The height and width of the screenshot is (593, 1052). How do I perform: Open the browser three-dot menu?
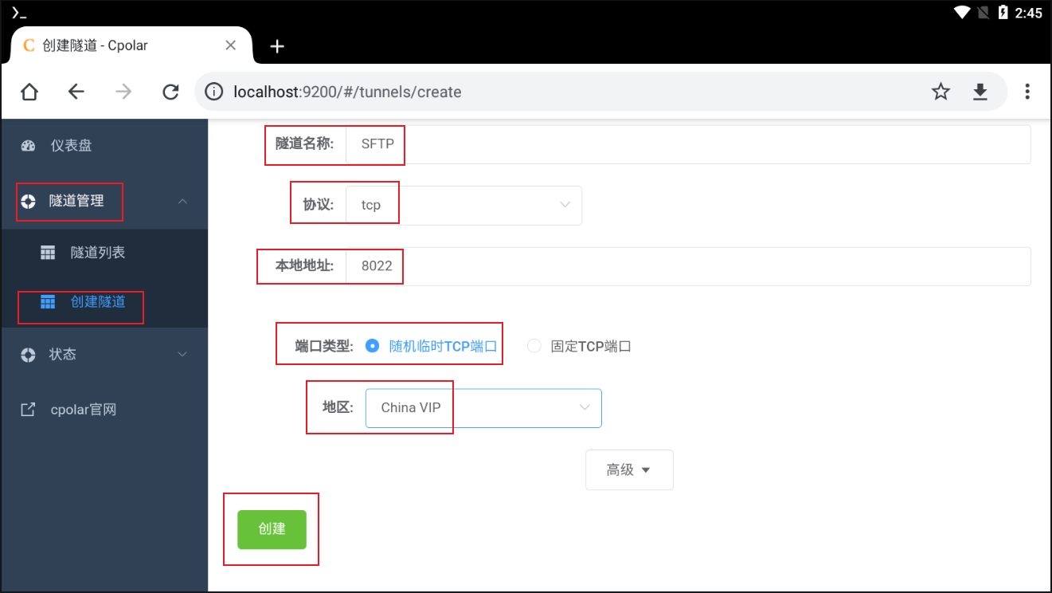click(1027, 92)
